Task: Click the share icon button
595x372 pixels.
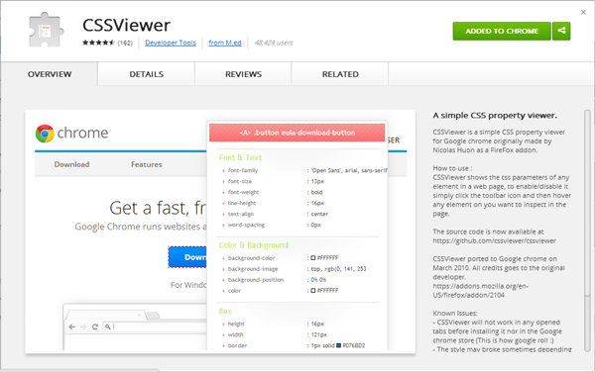Action: click(x=561, y=31)
